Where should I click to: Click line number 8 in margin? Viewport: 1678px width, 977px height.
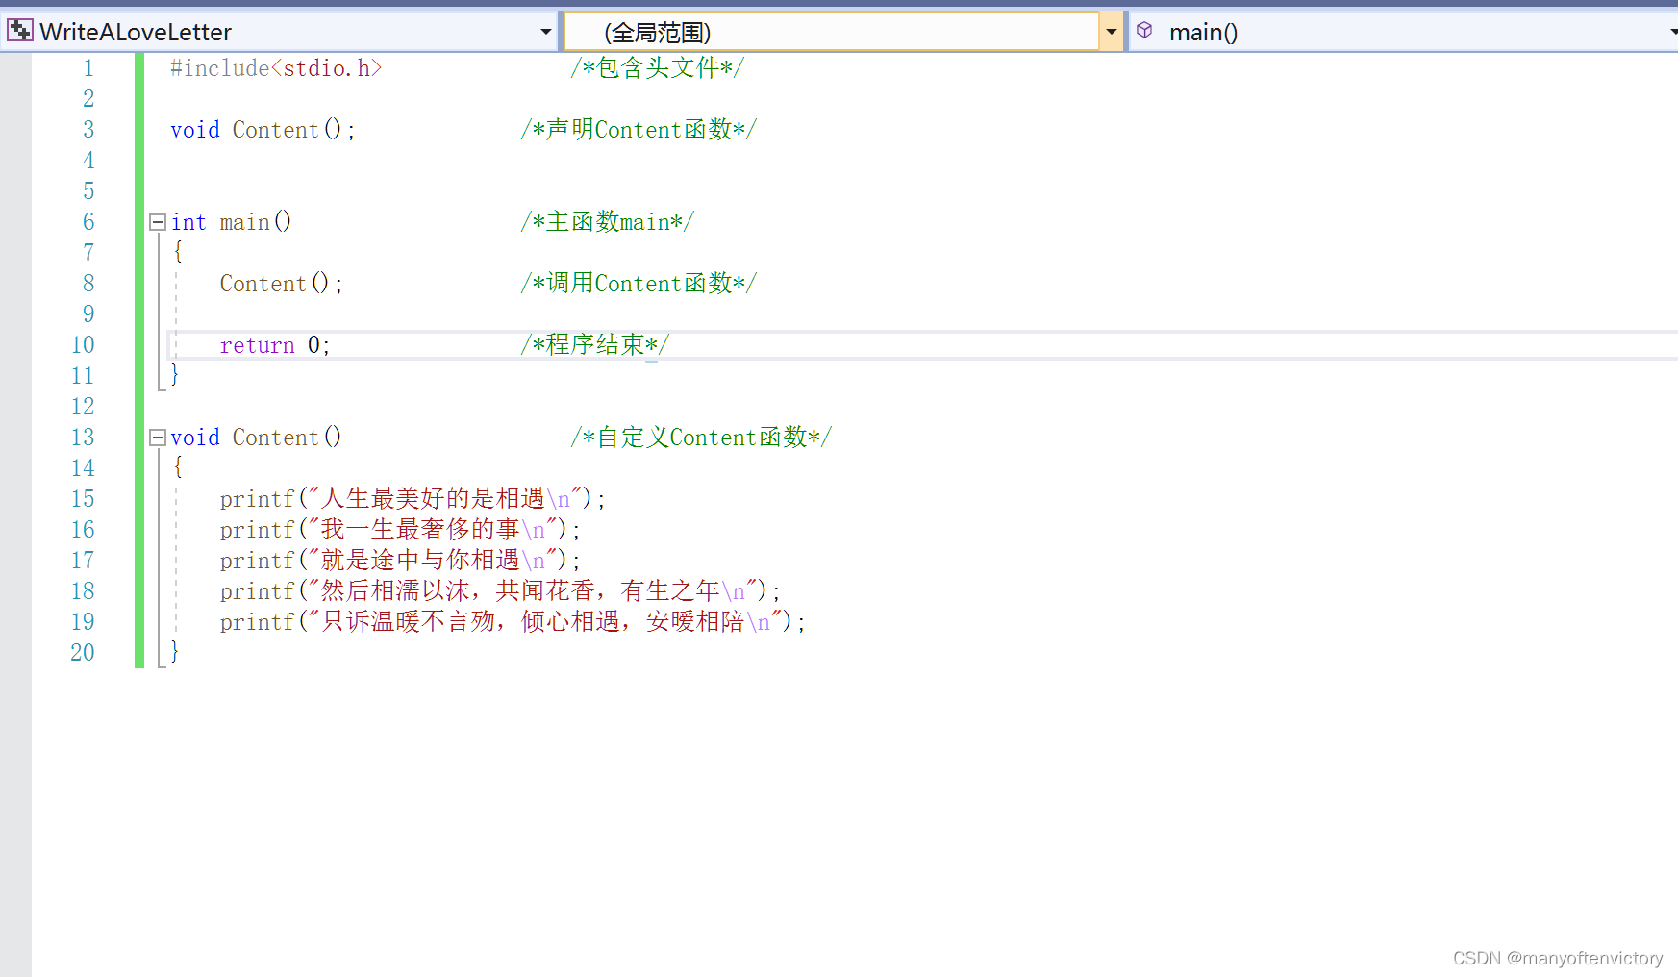coord(88,284)
